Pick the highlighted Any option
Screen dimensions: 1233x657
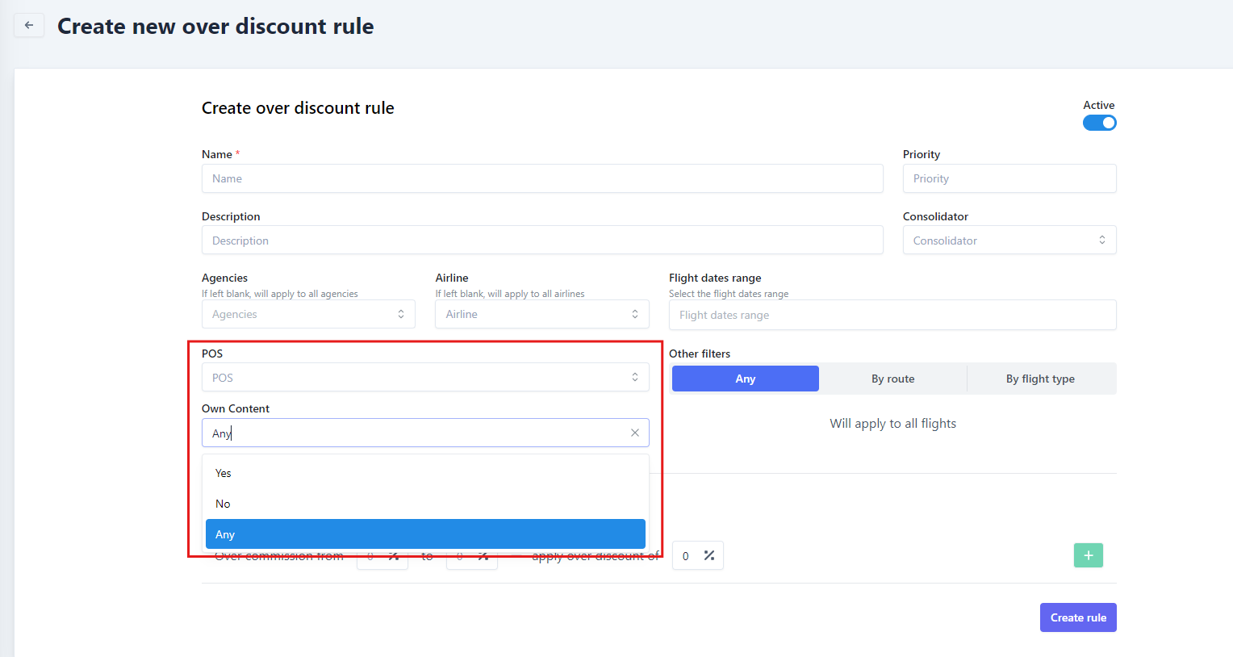pyautogui.click(x=424, y=534)
